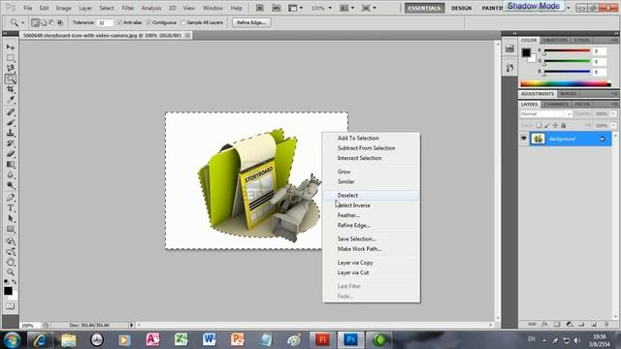Pick a color from the spectrum ramp
This screenshot has height=349, width=621.
click(x=566, y=83)
